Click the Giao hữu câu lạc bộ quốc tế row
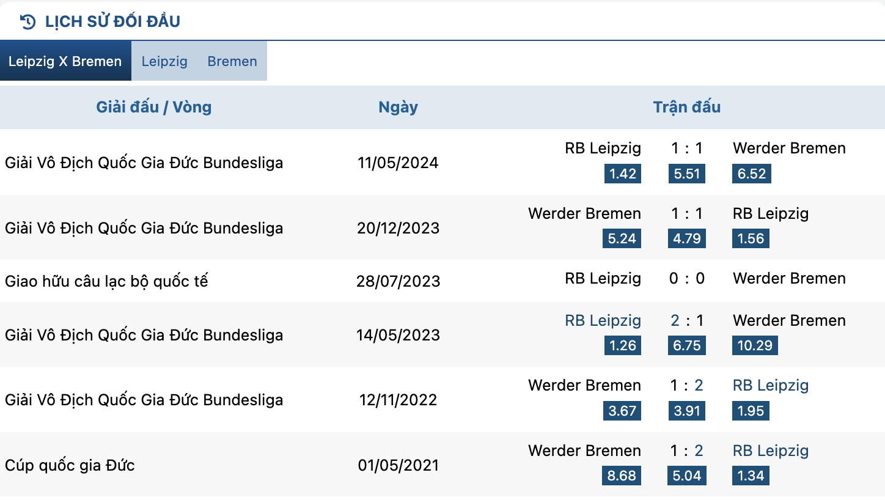 (442, 281)
